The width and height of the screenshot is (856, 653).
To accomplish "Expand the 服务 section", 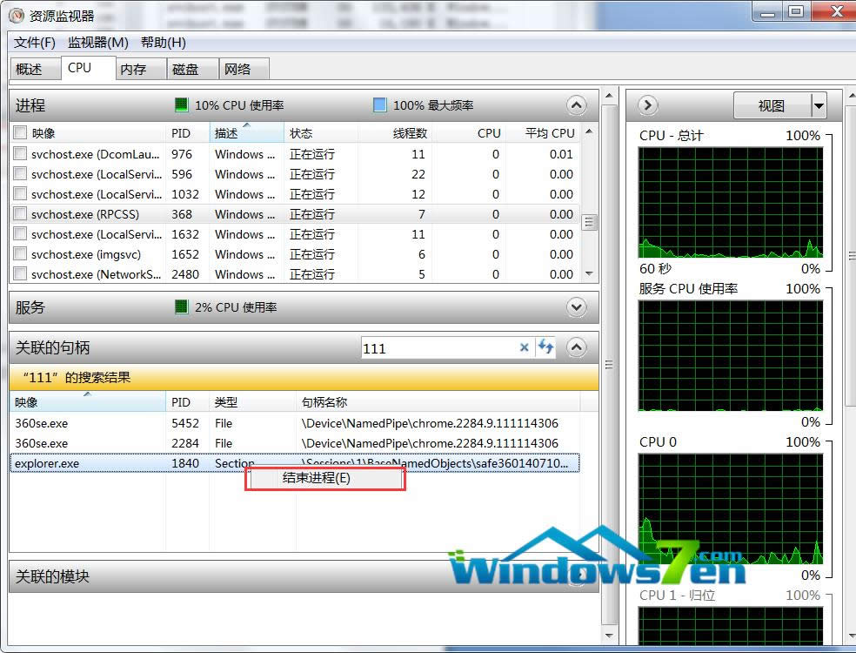I will (576, 306).
